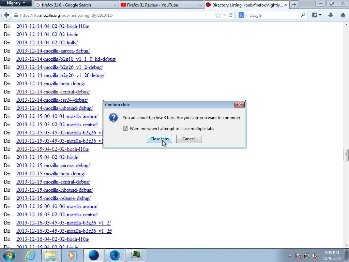Open Windows Explorer folder taskbar icon

[x=50, y=255]
